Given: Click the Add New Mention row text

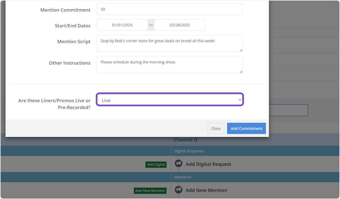Looking at the screenshot, I should point(206,190).
